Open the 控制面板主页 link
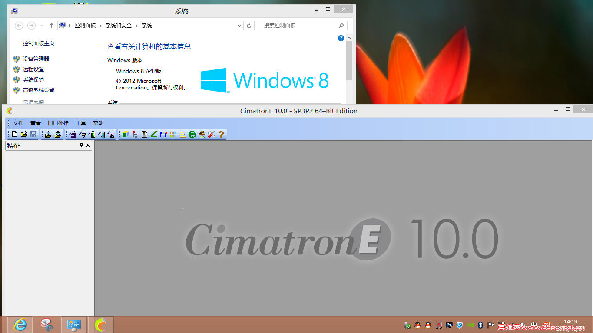The height and width of the screenshot is (333, 593). coord(39,43)
